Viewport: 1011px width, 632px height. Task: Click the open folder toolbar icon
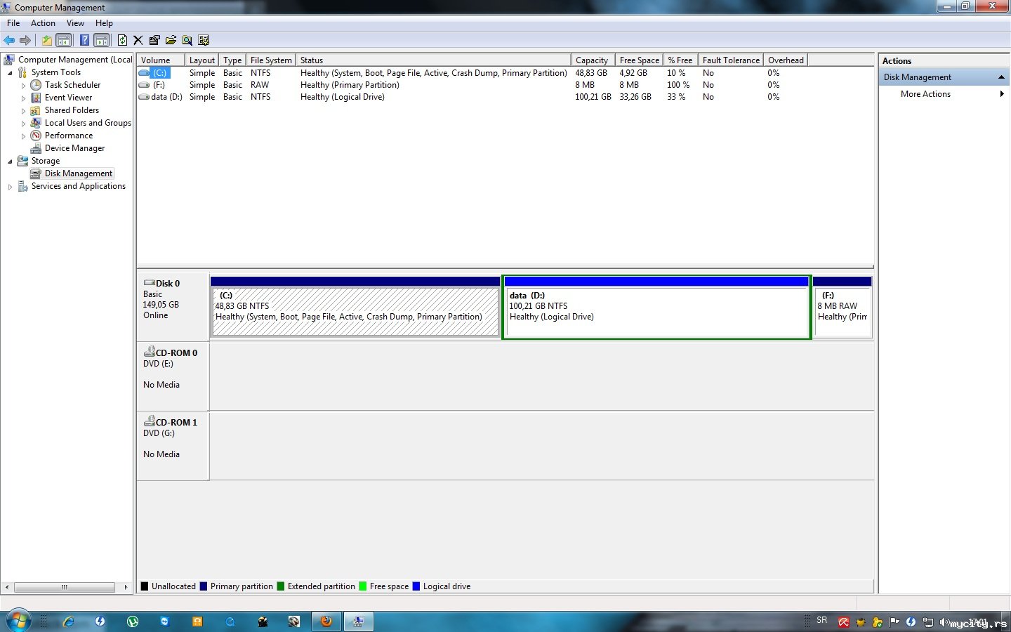[171, 40]
